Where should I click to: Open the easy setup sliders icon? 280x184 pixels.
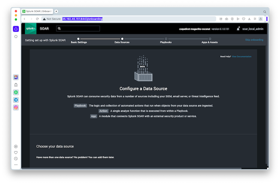(255, 19)
